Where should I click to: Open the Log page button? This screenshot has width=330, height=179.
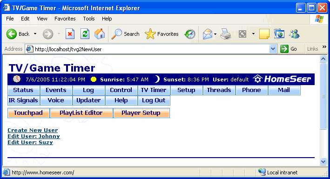[88, 90]
